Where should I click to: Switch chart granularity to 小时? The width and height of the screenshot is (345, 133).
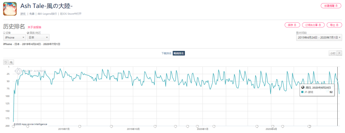tap(333, 53)
